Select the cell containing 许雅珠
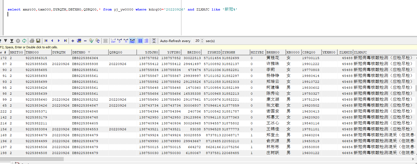Image resolution: width=417 pixels, height=164 pixels. coord(272,64)
